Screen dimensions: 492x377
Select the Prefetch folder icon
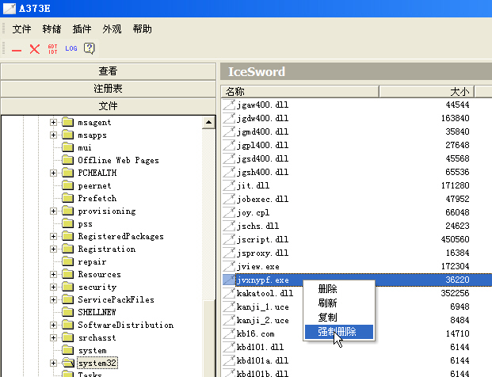tap(68, 198)
